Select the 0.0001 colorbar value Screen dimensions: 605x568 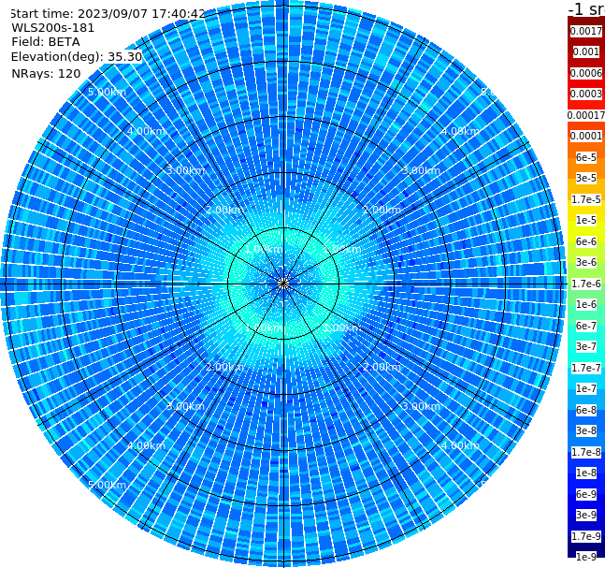pos(586,136)
